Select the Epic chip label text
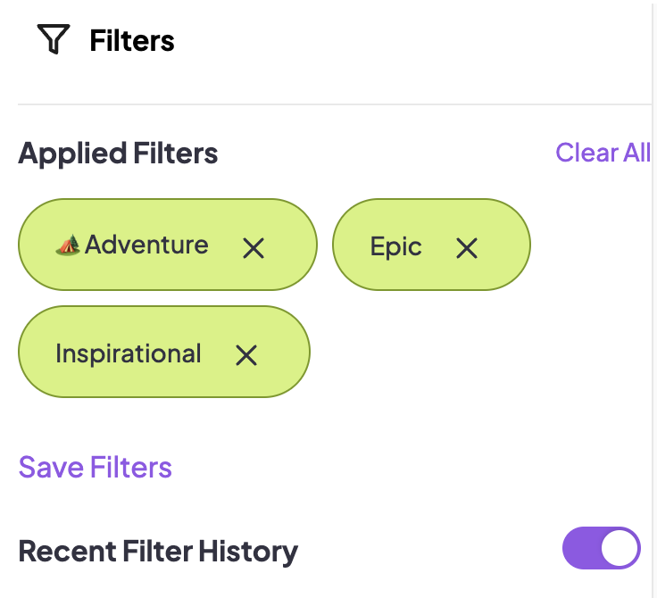This screenshot has height=598, width=657. (395, 247)
